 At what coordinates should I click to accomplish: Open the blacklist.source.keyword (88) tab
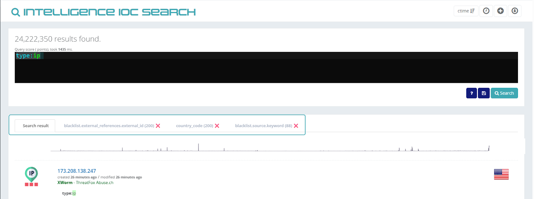[x=263, y=126]
